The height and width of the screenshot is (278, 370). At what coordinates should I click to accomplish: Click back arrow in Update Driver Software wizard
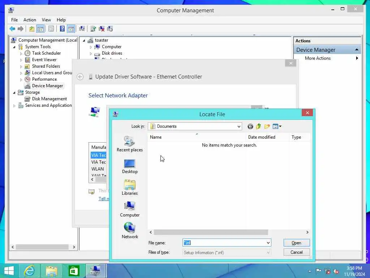click(x=80, y=77)
